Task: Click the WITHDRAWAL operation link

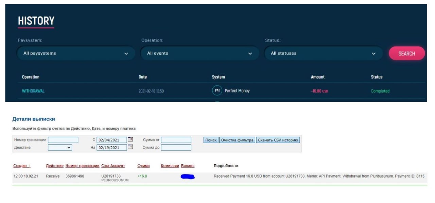Action: click(33, 91)
